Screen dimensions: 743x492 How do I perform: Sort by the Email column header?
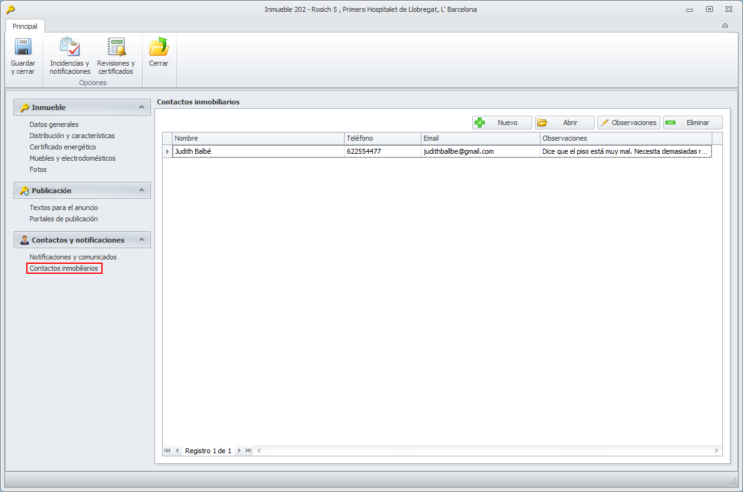480,138
